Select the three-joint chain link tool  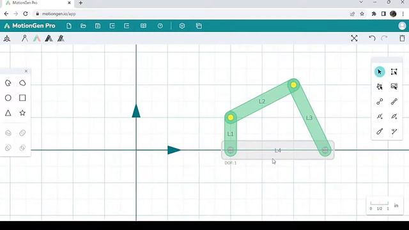pyautogui.click(x=394, y=102)
